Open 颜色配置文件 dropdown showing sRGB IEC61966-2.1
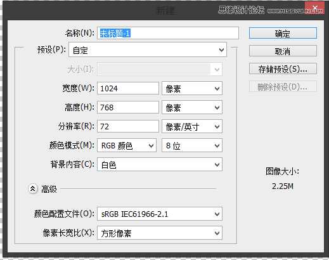 point(160,214)
